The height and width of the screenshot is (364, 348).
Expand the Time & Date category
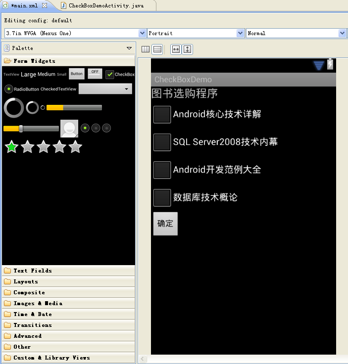[x=68, y=315]
